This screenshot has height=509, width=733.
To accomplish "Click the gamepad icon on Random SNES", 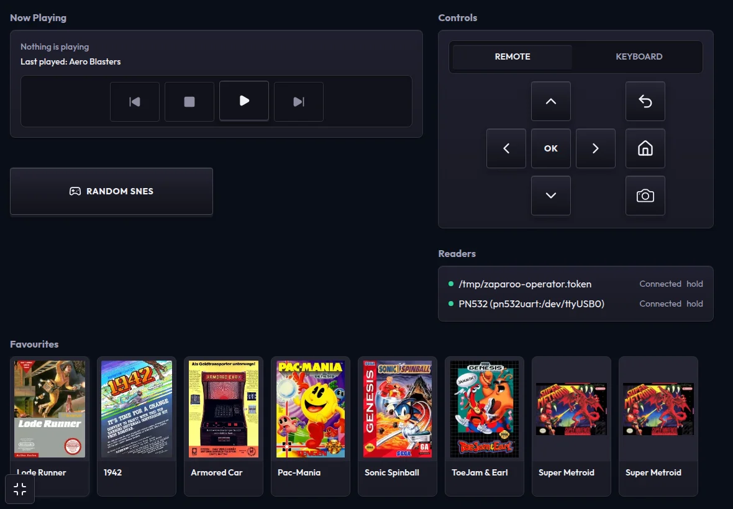I will pyautogui.click(x=75, y=191).
